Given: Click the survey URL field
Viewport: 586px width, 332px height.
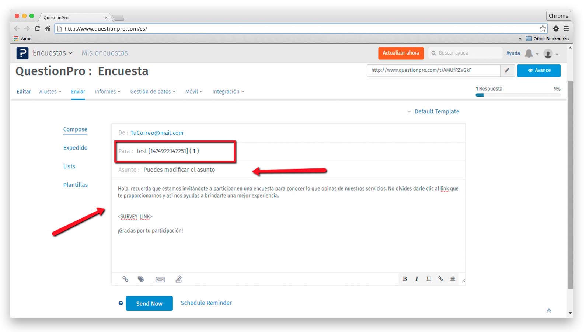Looking at the screenshot, I should tap(433, 70).
